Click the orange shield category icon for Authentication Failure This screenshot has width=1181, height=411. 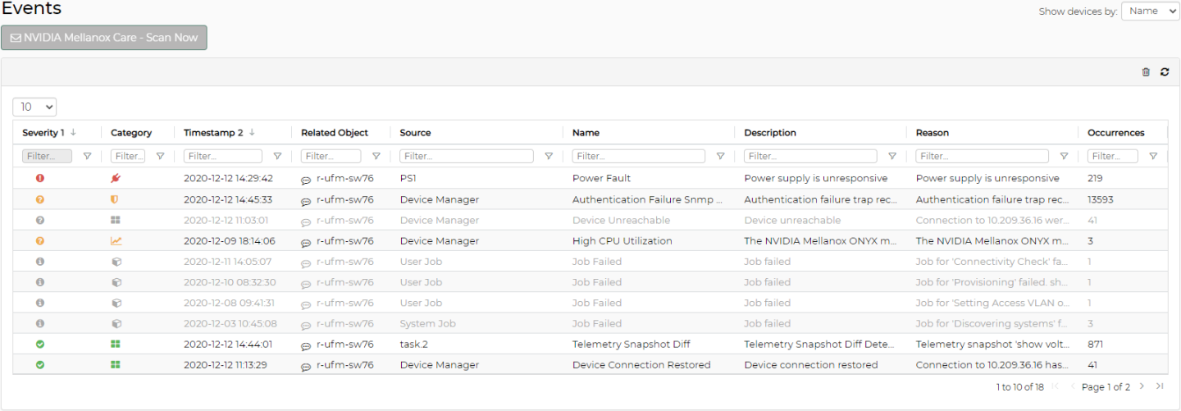pos(116,199)
